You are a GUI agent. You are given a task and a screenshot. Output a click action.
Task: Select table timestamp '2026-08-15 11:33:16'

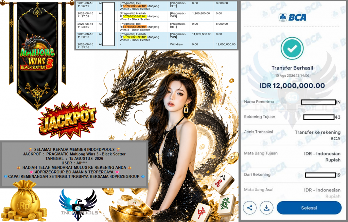85,46
